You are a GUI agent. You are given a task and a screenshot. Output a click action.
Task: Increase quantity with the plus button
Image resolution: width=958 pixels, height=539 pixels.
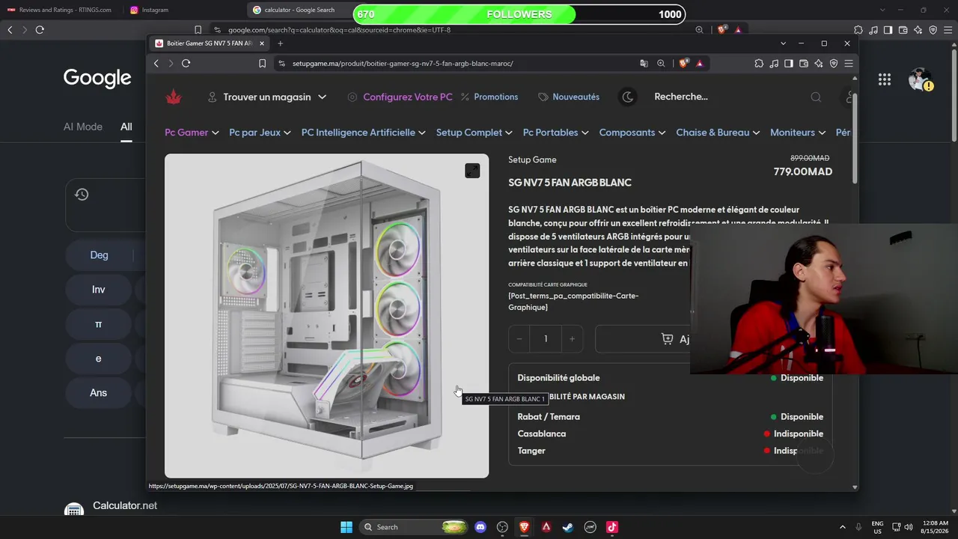(x=572, y=339)
